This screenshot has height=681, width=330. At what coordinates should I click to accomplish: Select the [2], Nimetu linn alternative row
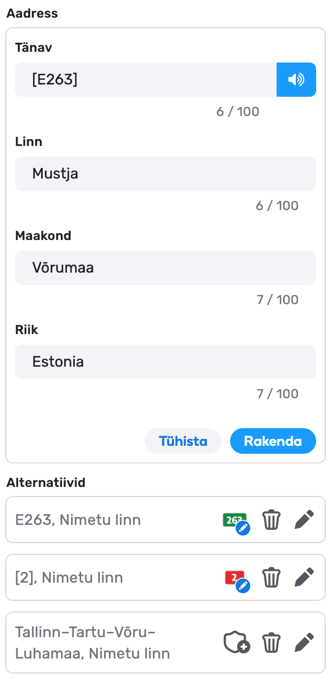point(107,577)
